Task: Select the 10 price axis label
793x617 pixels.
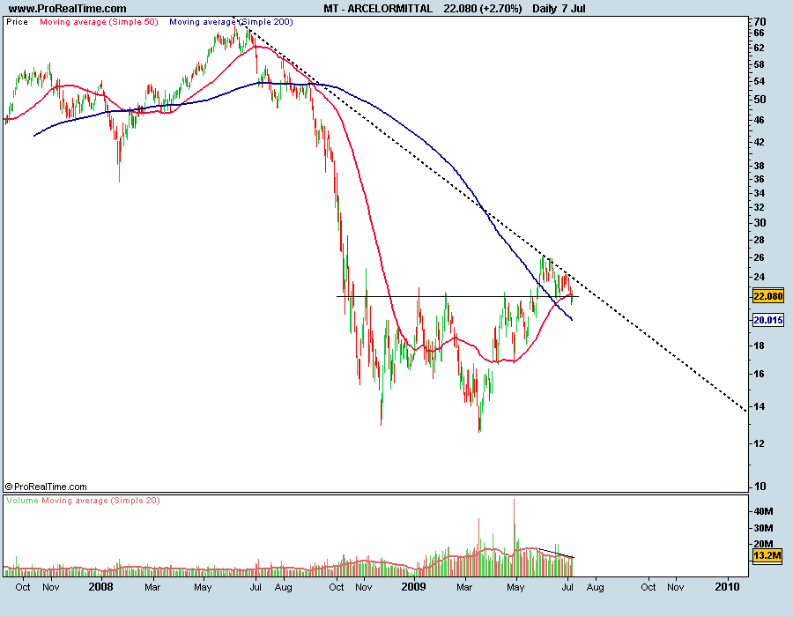Action: (x=760, y=487)
